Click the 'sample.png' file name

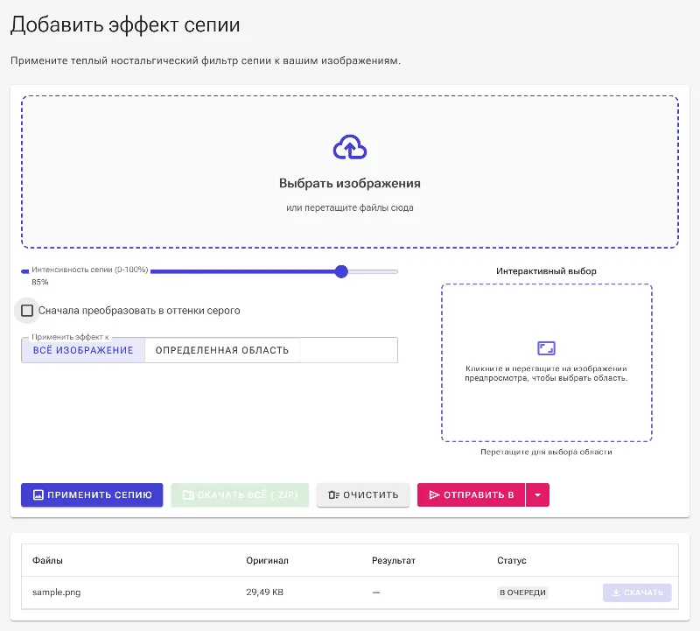56,592
